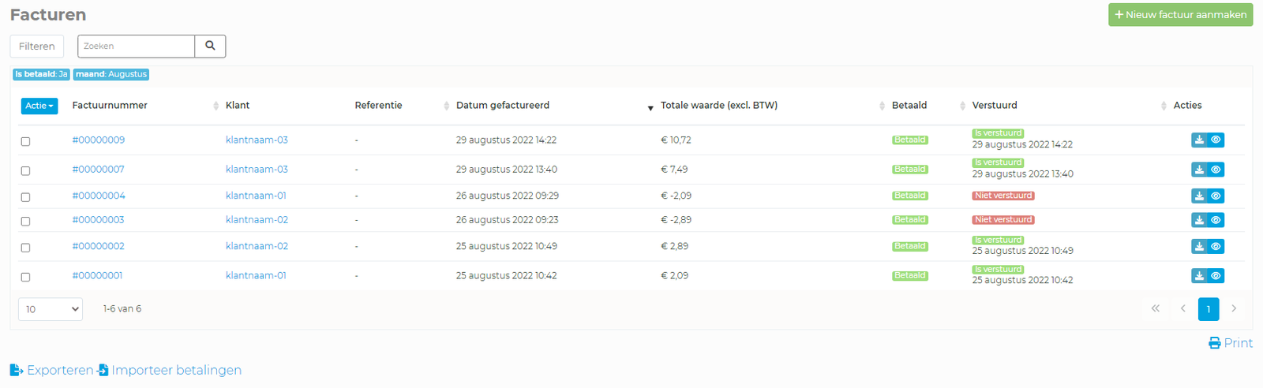
Task: Sort by Datum gefactureerd column
Action: (502, 105)
